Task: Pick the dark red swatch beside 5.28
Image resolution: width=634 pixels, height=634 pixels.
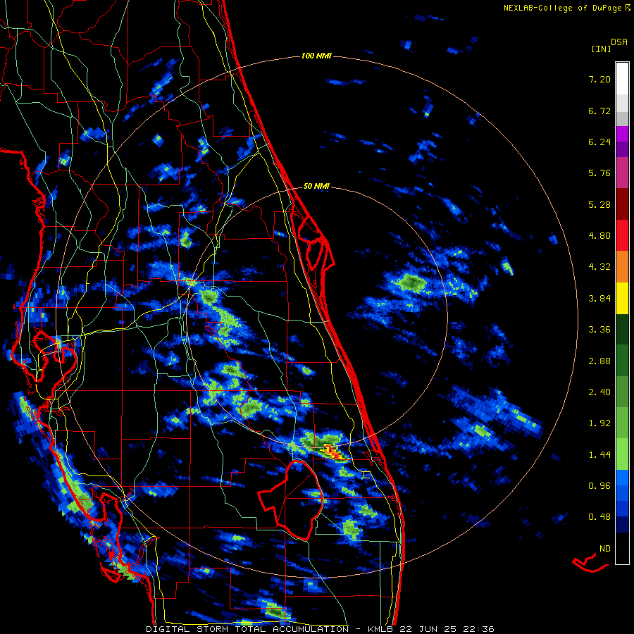Action: 622,204
